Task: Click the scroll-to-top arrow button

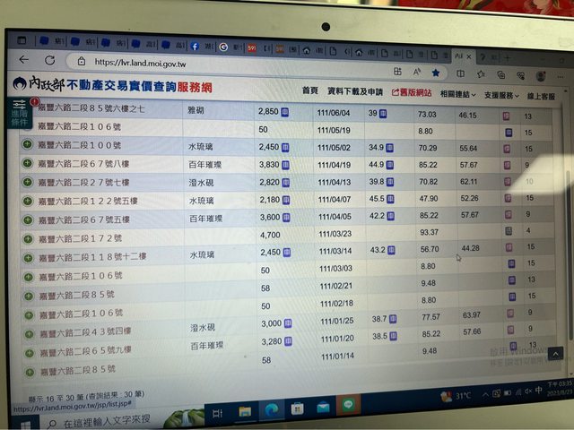Action: tap(556, 354)
